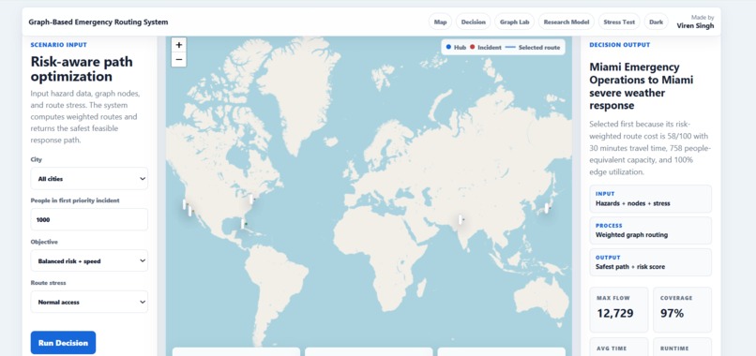Click the author name Viren Singh
The height and width of the screenshot is (356, 756).
point(695,26)
